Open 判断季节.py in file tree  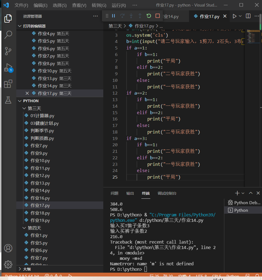pyautogui.click(x=42, y=131)
